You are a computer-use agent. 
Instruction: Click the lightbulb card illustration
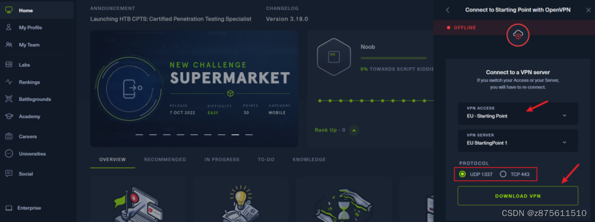pos(241,204)
